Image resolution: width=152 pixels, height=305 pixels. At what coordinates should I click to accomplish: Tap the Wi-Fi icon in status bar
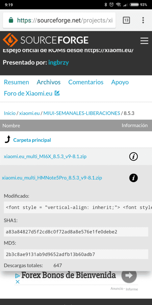(118, 5)
